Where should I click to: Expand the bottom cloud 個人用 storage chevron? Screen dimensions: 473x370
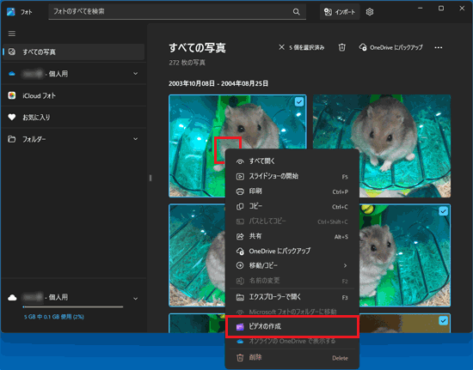pos(135,299)
